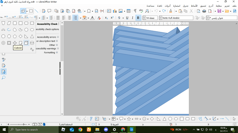Choose the Pentagon shape in the palette
Screen dimensions: 238x133
coord(15,36)
